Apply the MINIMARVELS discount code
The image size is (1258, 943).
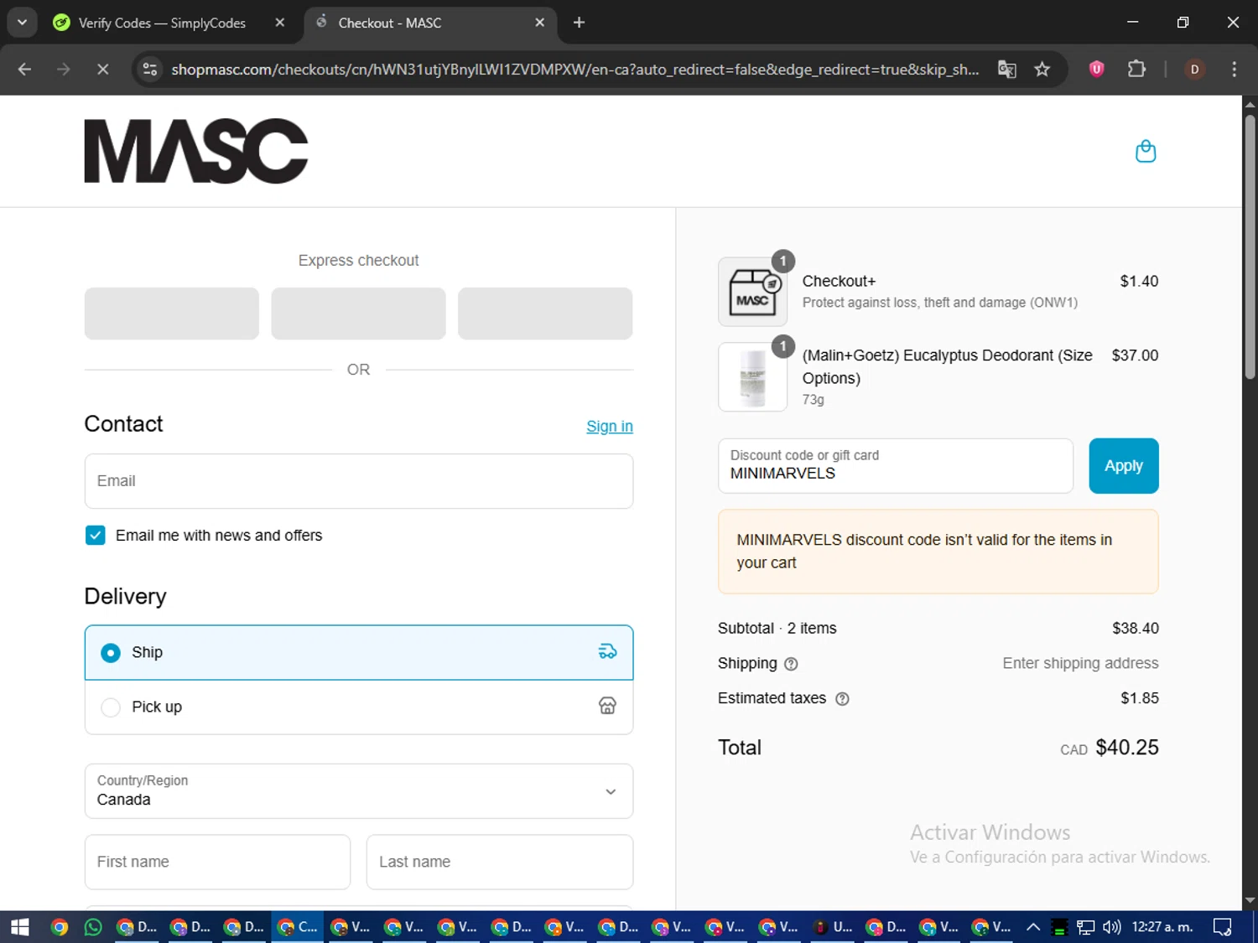coord(1124,466)
